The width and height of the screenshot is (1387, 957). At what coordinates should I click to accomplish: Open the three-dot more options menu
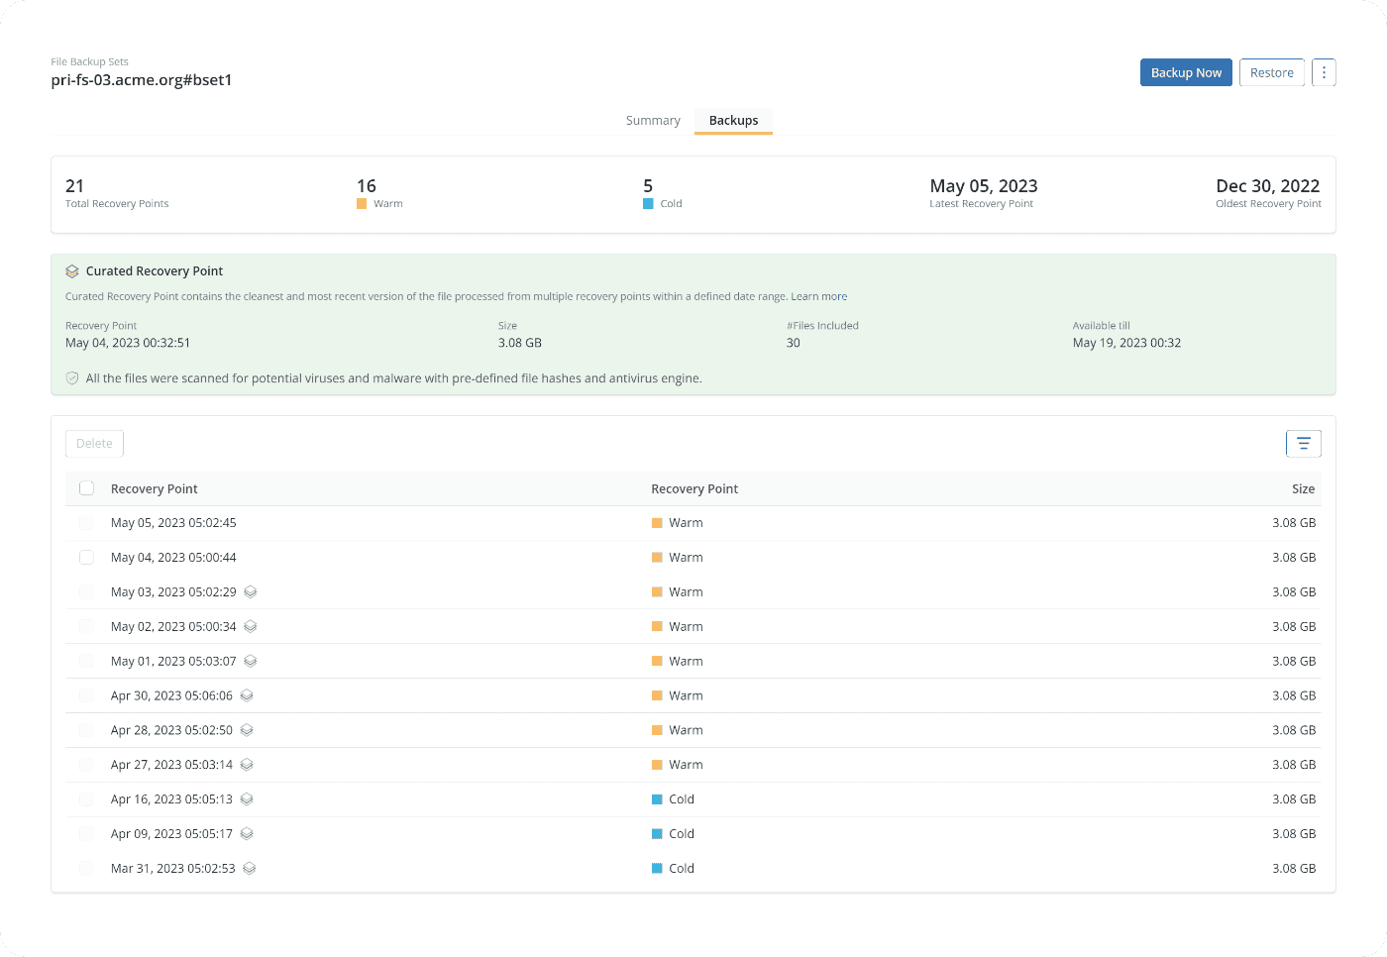pos(1324,72)
